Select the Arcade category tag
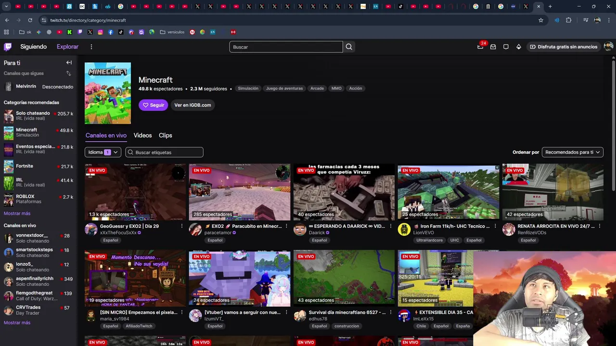 [x=317, y=88]
